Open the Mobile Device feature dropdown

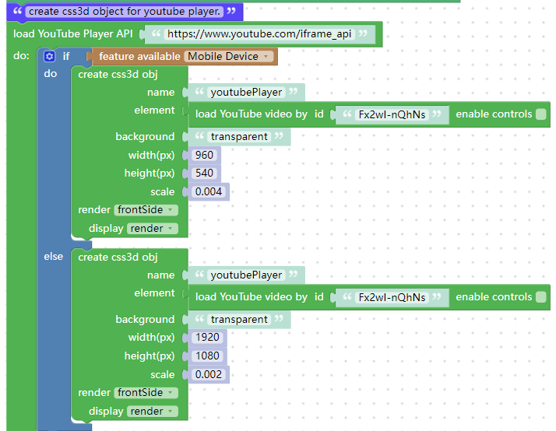[x=229, y=56]
